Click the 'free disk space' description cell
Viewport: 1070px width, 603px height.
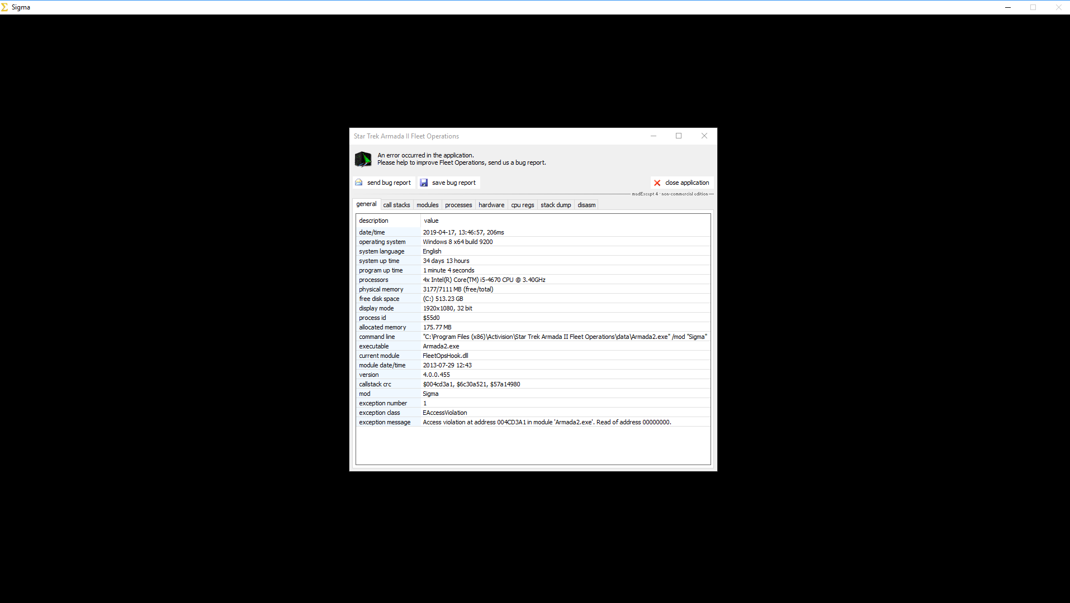(x=379, y=299)
